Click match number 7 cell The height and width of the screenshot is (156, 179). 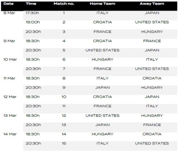(64, 69)
